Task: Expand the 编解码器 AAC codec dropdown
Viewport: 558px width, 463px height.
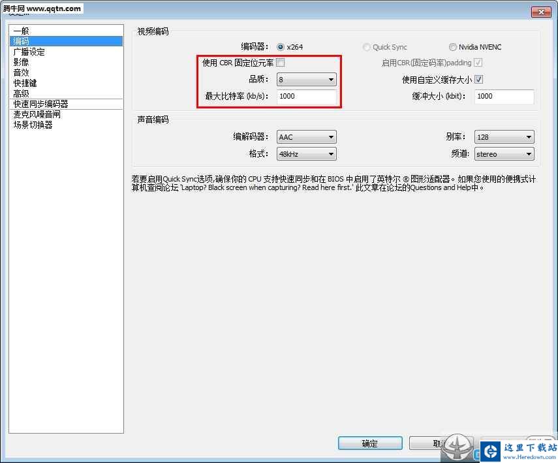Action: tap(306, 137)
